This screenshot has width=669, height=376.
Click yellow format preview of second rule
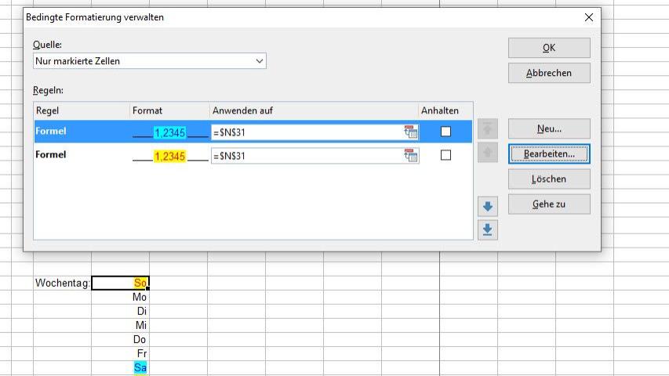(169, 156)
